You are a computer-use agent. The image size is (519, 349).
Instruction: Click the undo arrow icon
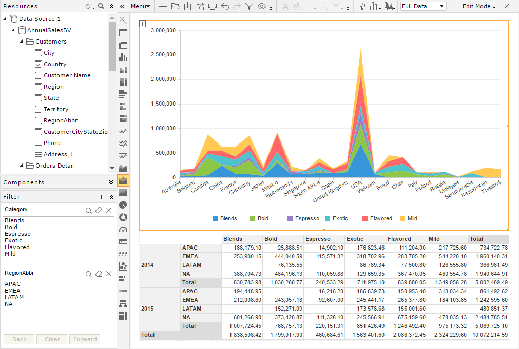click(x=225, y=6)
